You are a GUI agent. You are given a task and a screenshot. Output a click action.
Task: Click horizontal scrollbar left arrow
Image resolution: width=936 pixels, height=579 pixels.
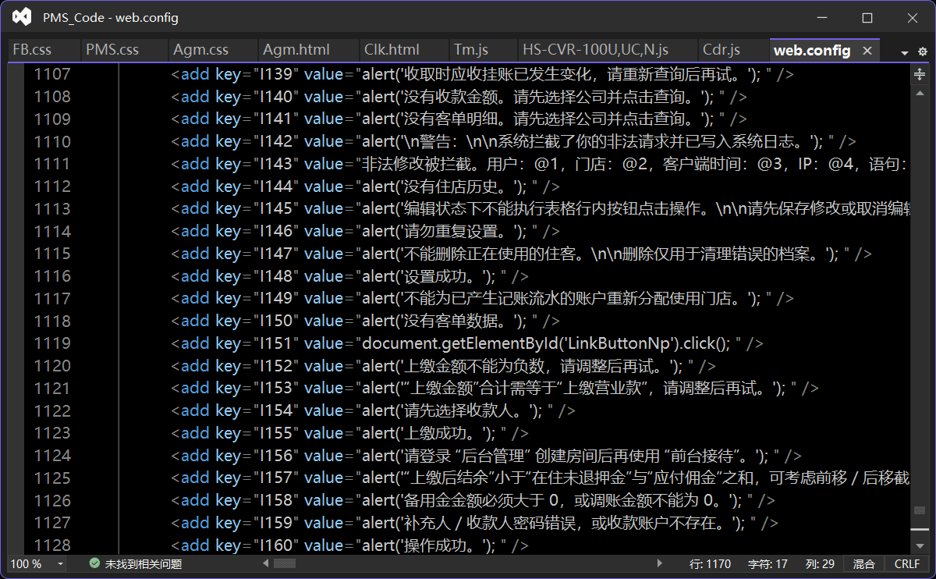pyautogui.click(x=267, y=563)
